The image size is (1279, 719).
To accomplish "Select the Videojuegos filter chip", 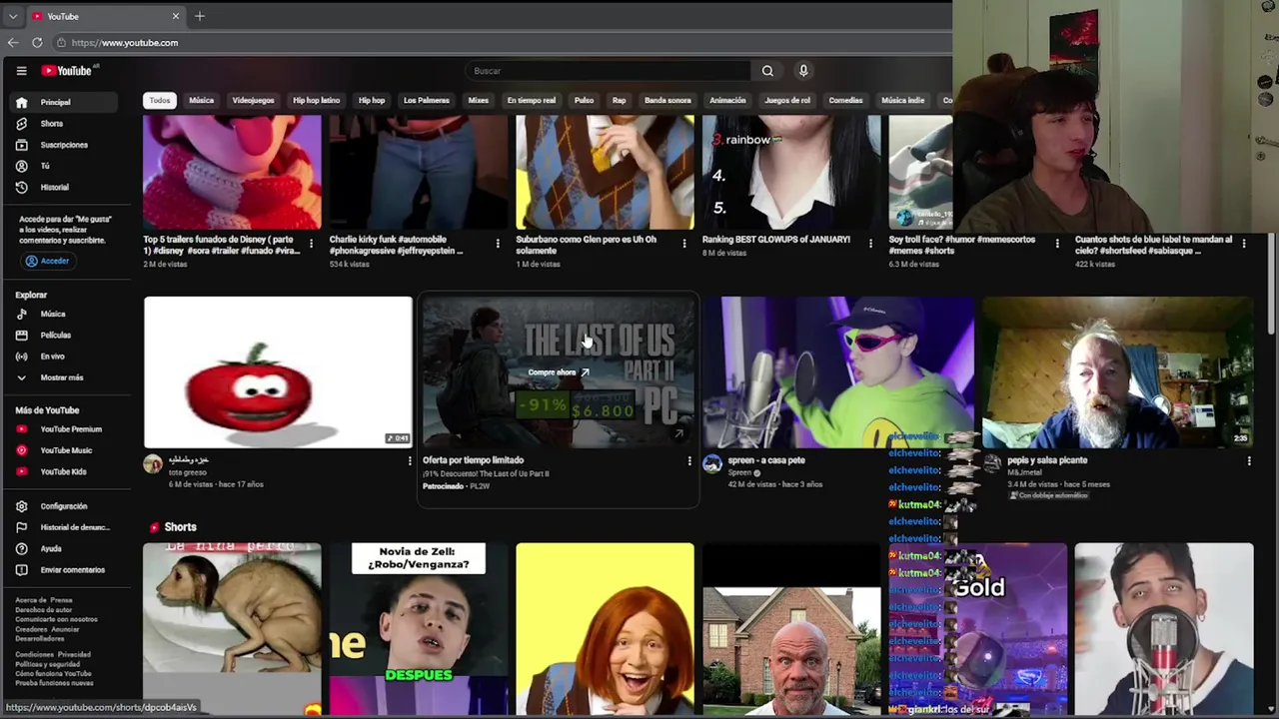I will pyautogui.click(x=253, y=100).
